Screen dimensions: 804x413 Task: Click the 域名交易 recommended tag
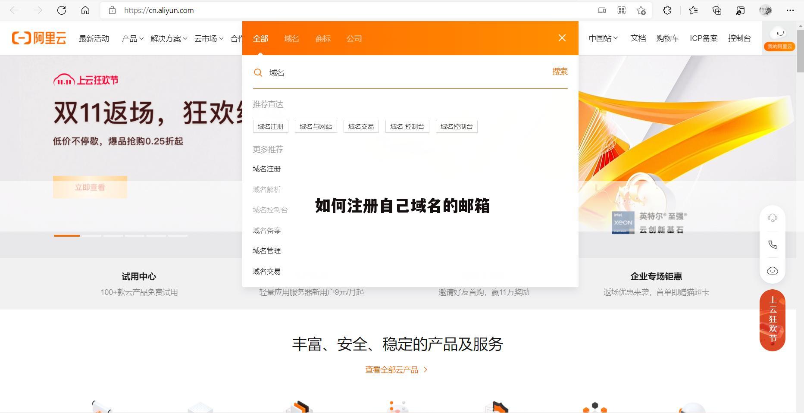[361, 126]
